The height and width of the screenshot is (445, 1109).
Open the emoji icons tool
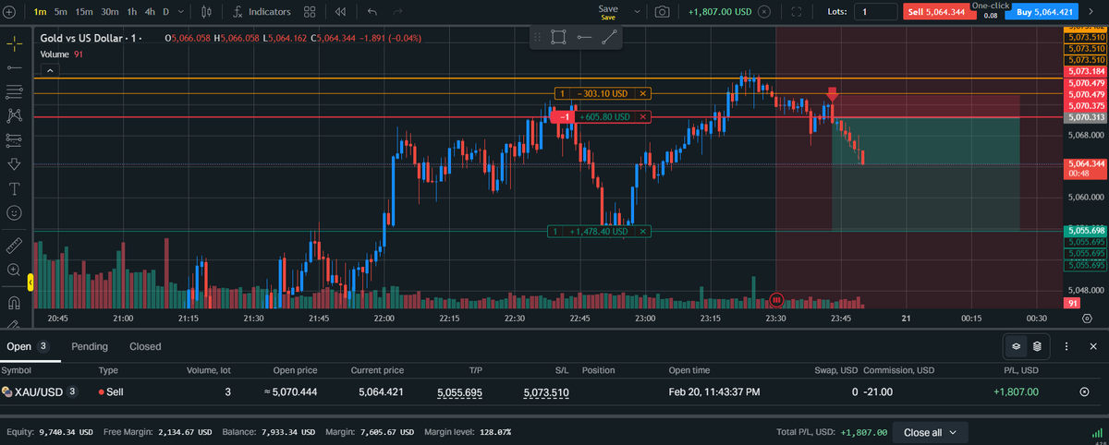tap(14, 212)
